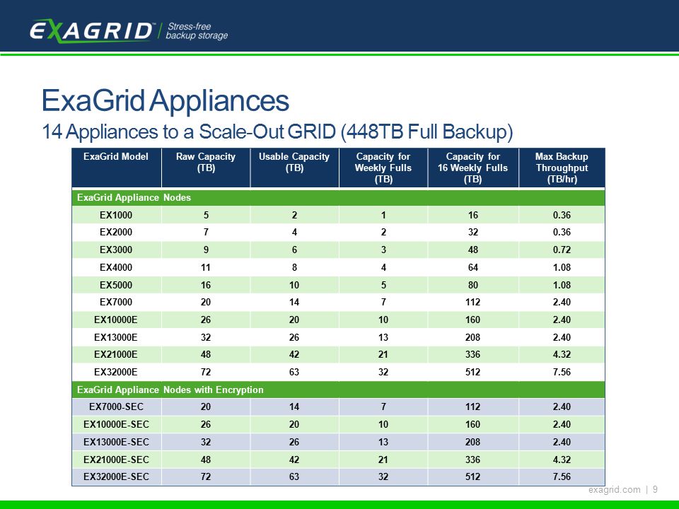Click the 'Usable Capacity (TB)' column header

(294, 168)
